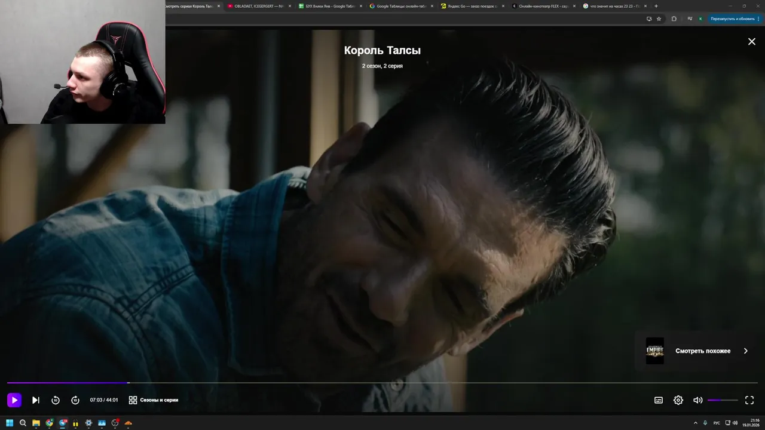Open the orange cloud app in the taskbar
The width and height of the screenshot is (765, 430).
coord(128,423)
